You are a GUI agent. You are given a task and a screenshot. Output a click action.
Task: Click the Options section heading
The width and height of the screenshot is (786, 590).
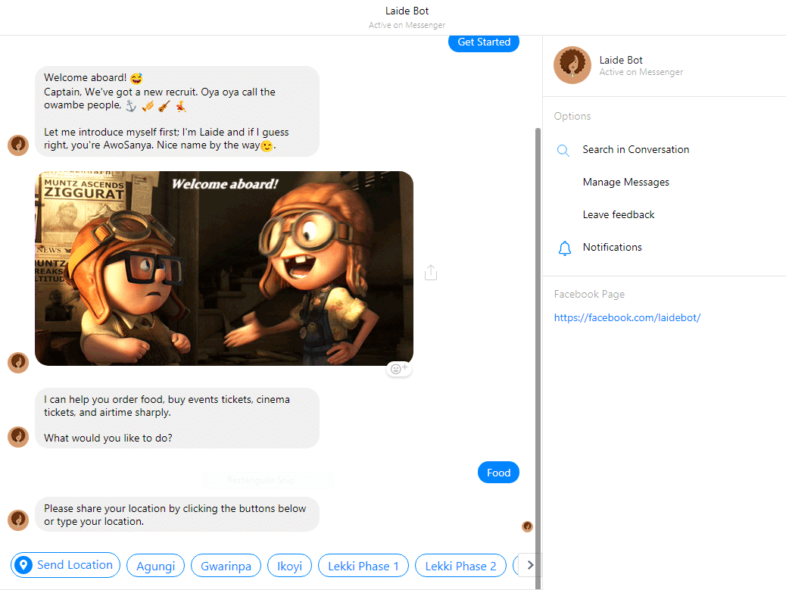572,117
